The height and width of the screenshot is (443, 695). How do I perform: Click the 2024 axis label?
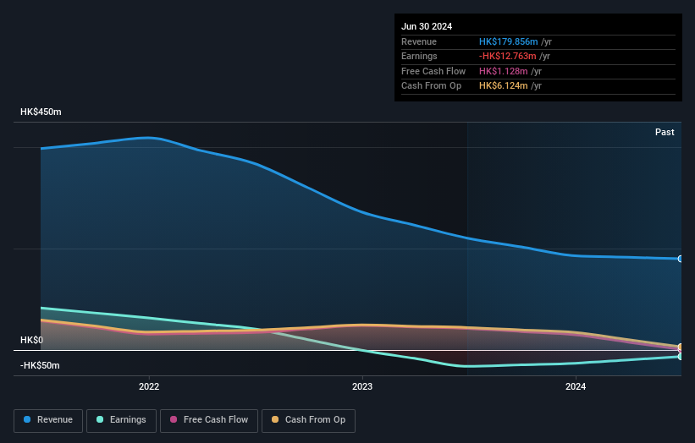pyautogui.click(x=576, y=386)
